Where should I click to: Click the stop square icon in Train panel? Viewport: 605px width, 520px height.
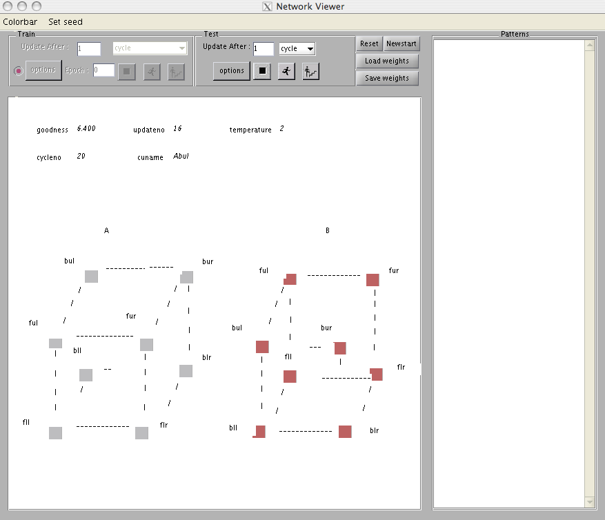pyautogui.click(x=126, y=71)
